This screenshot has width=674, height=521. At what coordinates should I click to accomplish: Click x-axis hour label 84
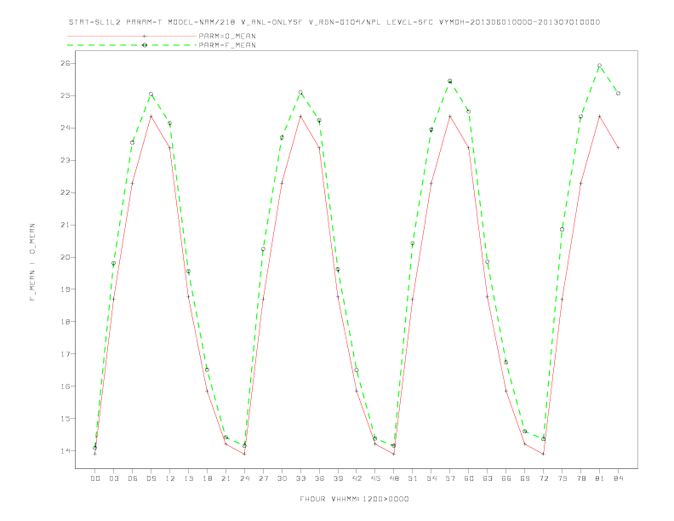pos(618,478)
